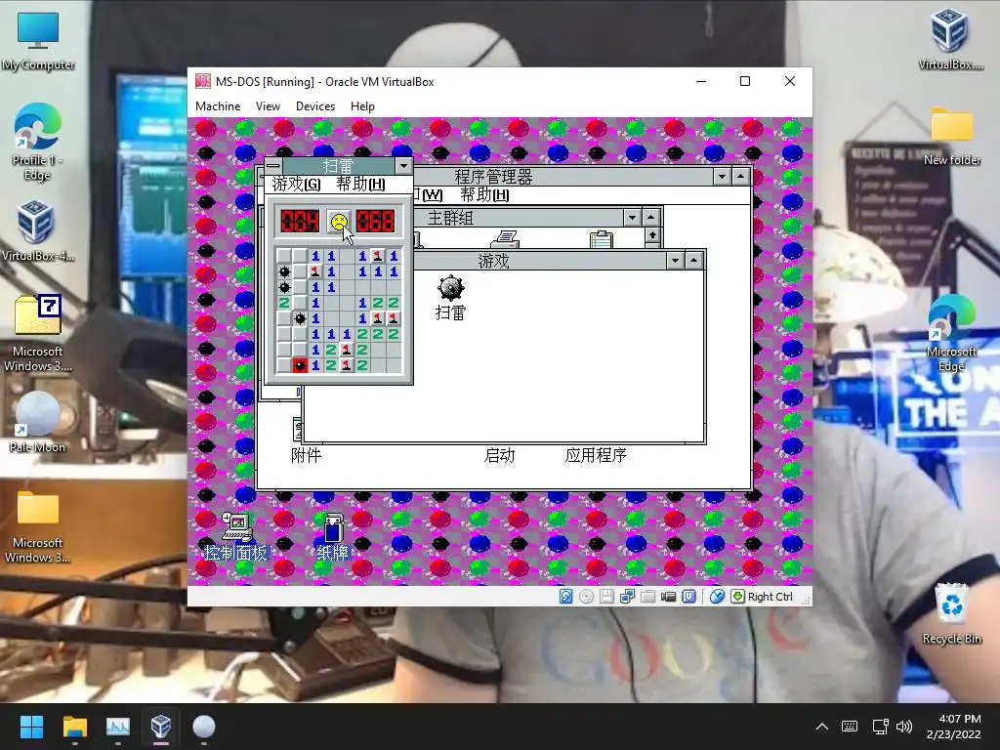This screenshot has width=1000, height=750.
Task: Open VirtualBox-4 installer desktop icon
Action: pos(37,230)
